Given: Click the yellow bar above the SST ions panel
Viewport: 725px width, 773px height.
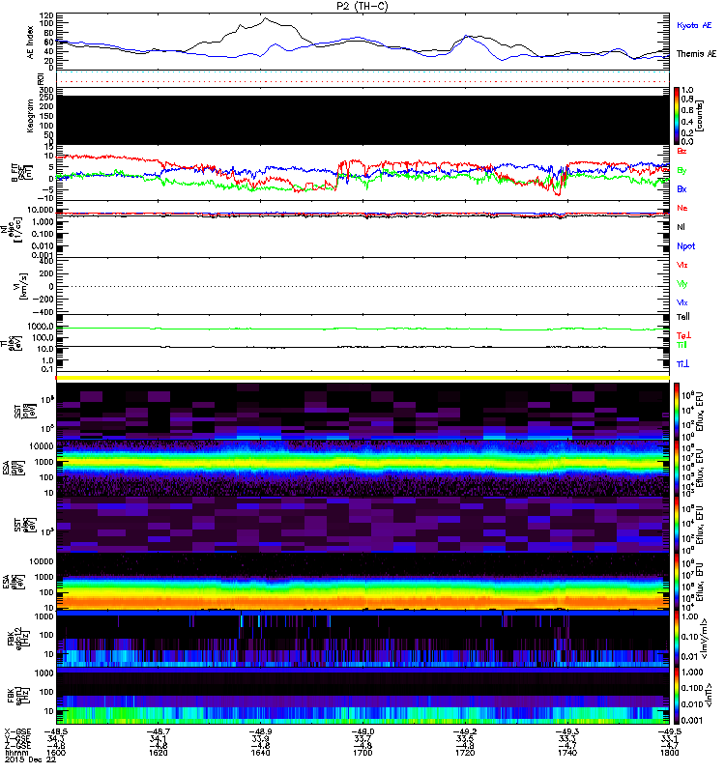Looking at the screenshot, I should pyautogui.click(x=362, y=378).
